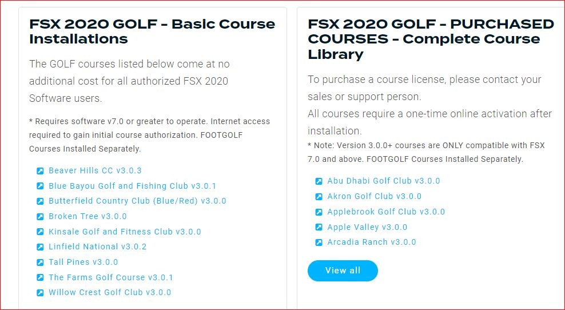Viewport: 565px width, 310px height.
Task: Click the external-link icon beside Beaver Hills CC
Action: [x=40, y=171]
